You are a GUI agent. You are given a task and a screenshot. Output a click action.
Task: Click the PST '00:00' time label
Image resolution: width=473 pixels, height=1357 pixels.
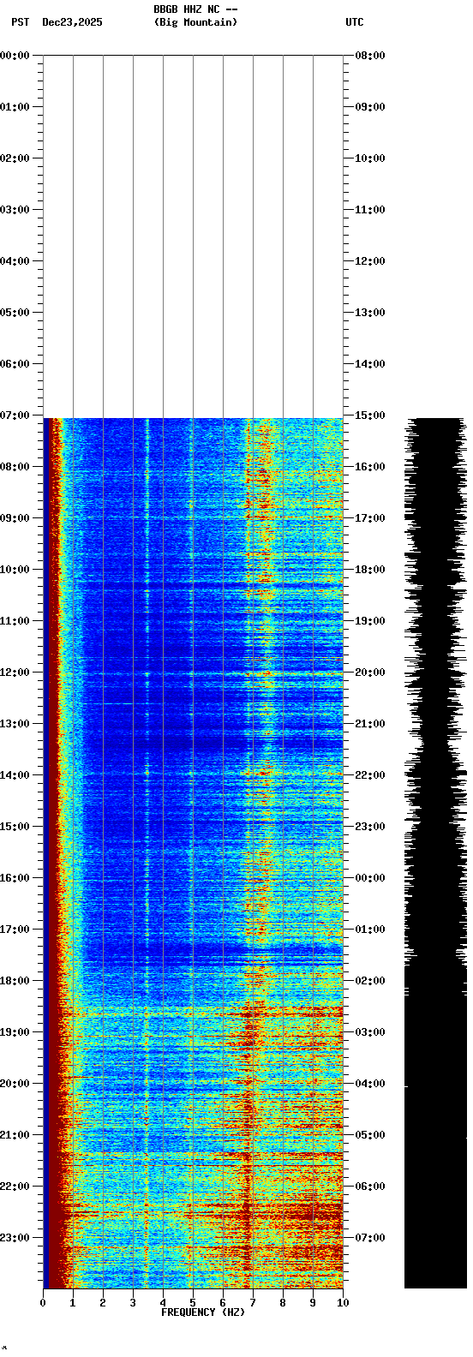point(15,56)
